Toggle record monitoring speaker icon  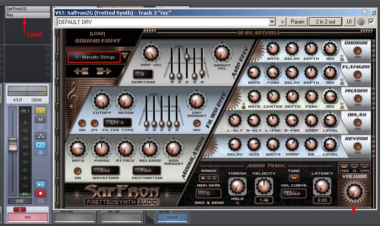point(40,185)
